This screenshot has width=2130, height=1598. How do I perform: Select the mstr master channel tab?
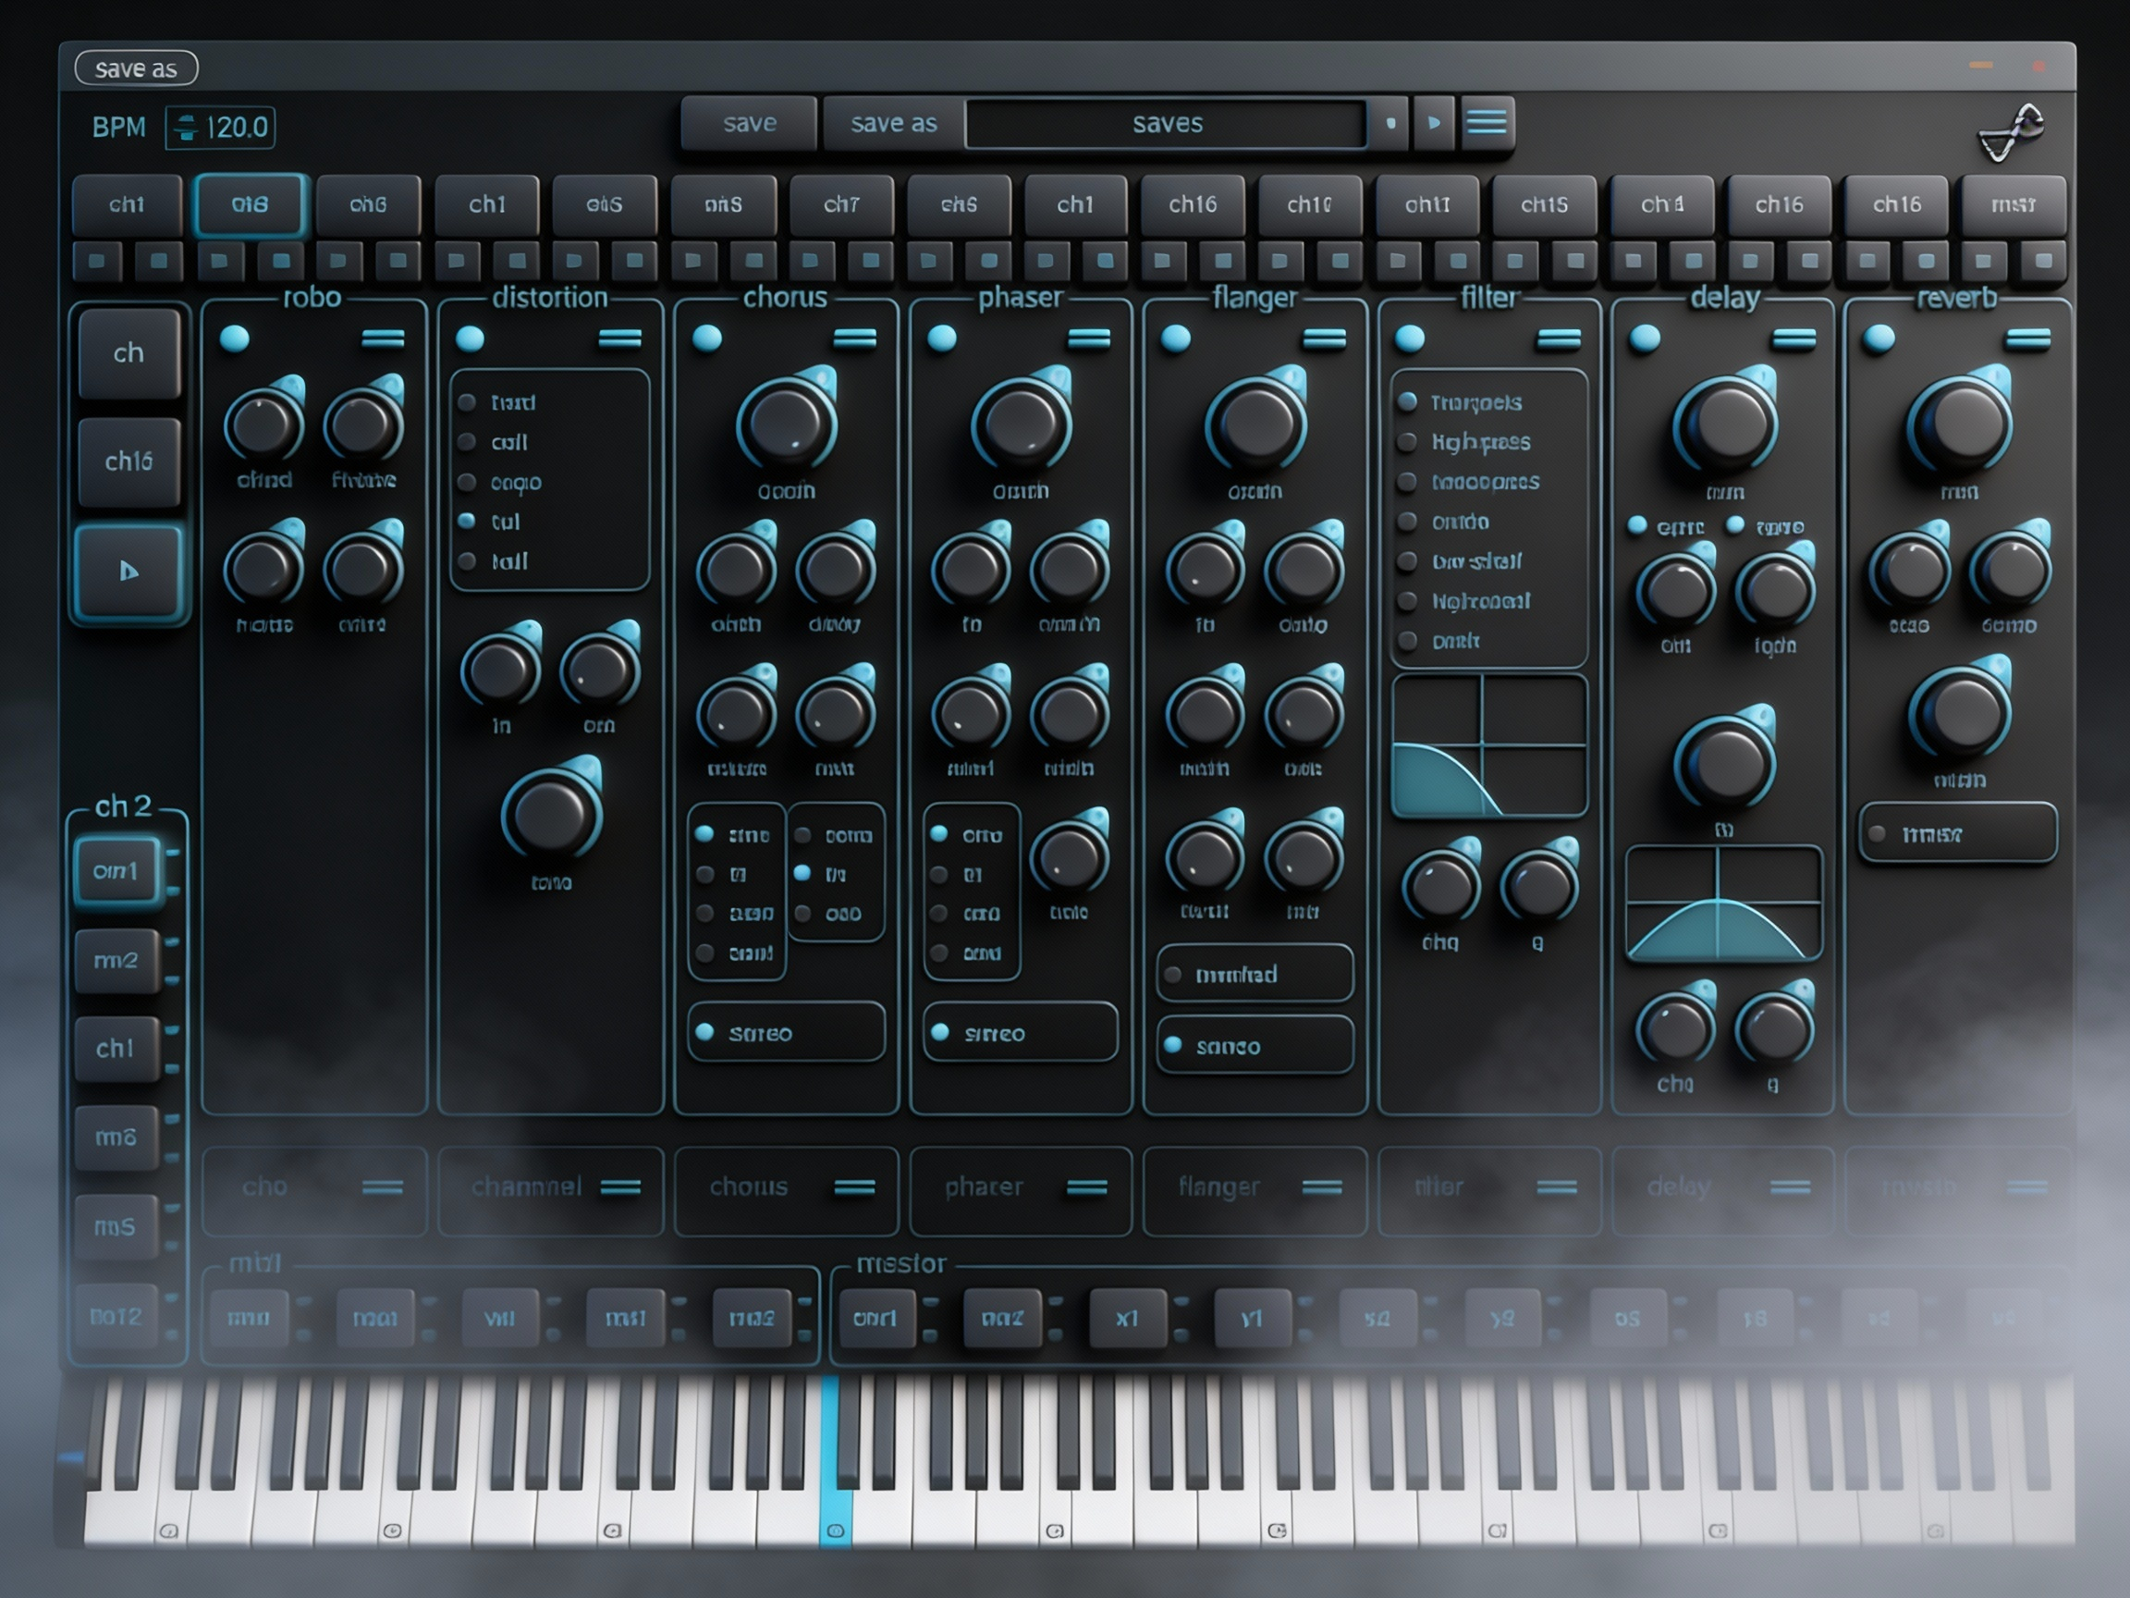tap(2014, 204)
